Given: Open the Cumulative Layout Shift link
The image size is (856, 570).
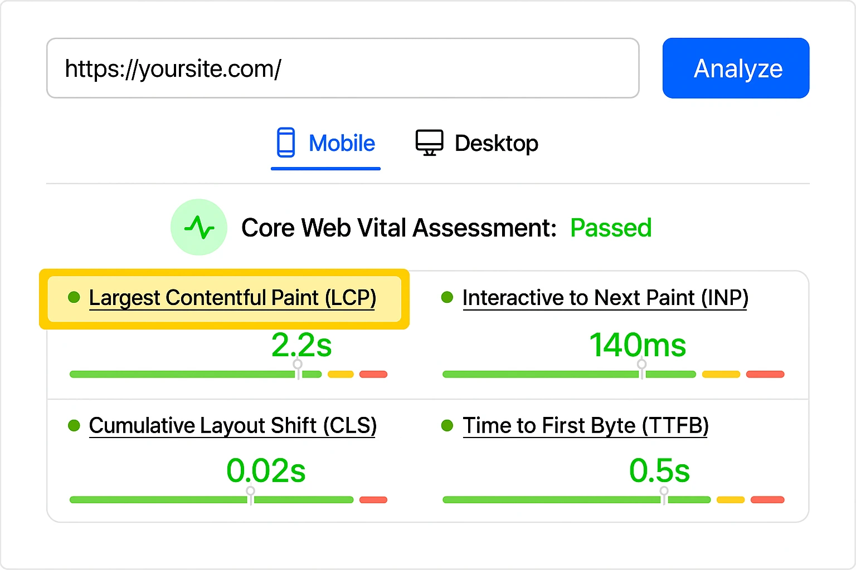Looking at the screenshot, I should pos(232,426).
